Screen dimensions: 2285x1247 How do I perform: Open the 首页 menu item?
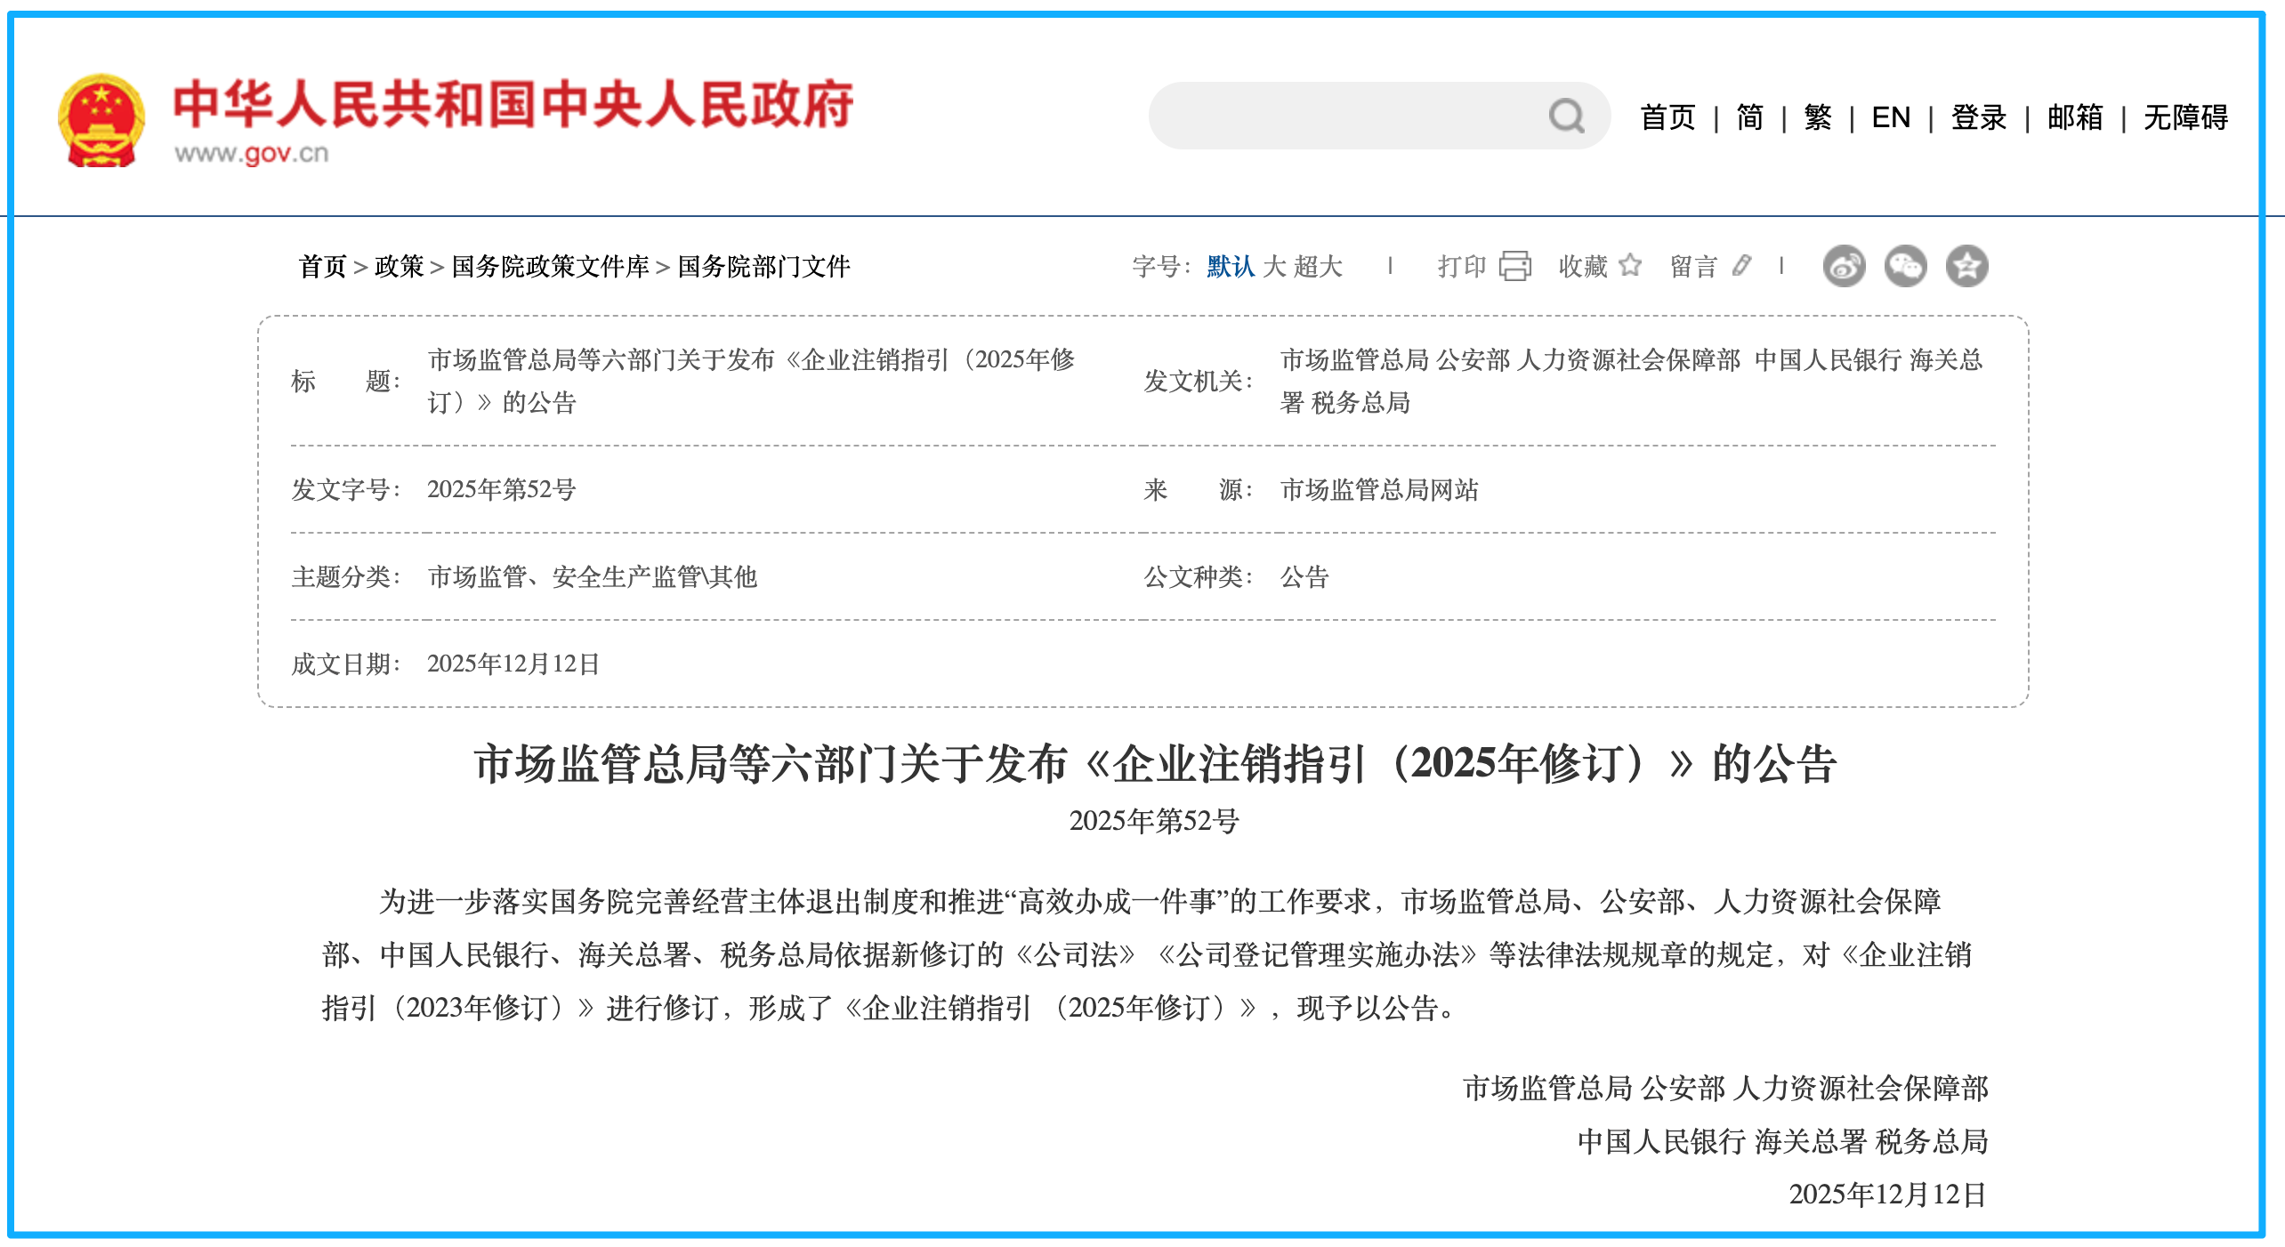1667,117
